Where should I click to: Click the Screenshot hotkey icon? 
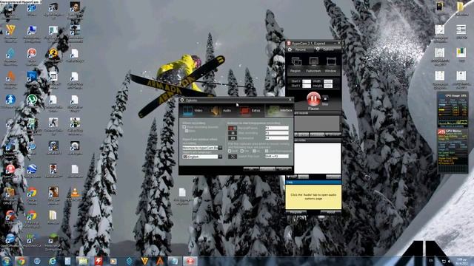[x=232, y=138]
